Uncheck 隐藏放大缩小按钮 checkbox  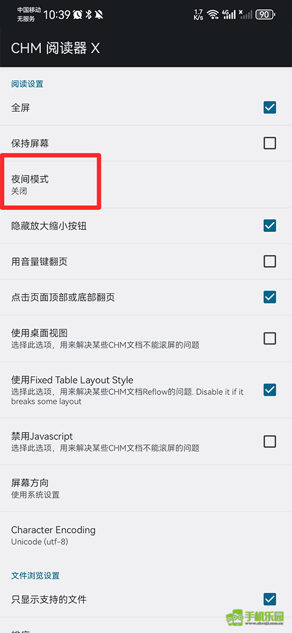coord(269,226)
